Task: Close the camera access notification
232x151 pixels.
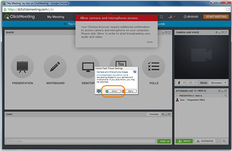Action: (150, 42)
